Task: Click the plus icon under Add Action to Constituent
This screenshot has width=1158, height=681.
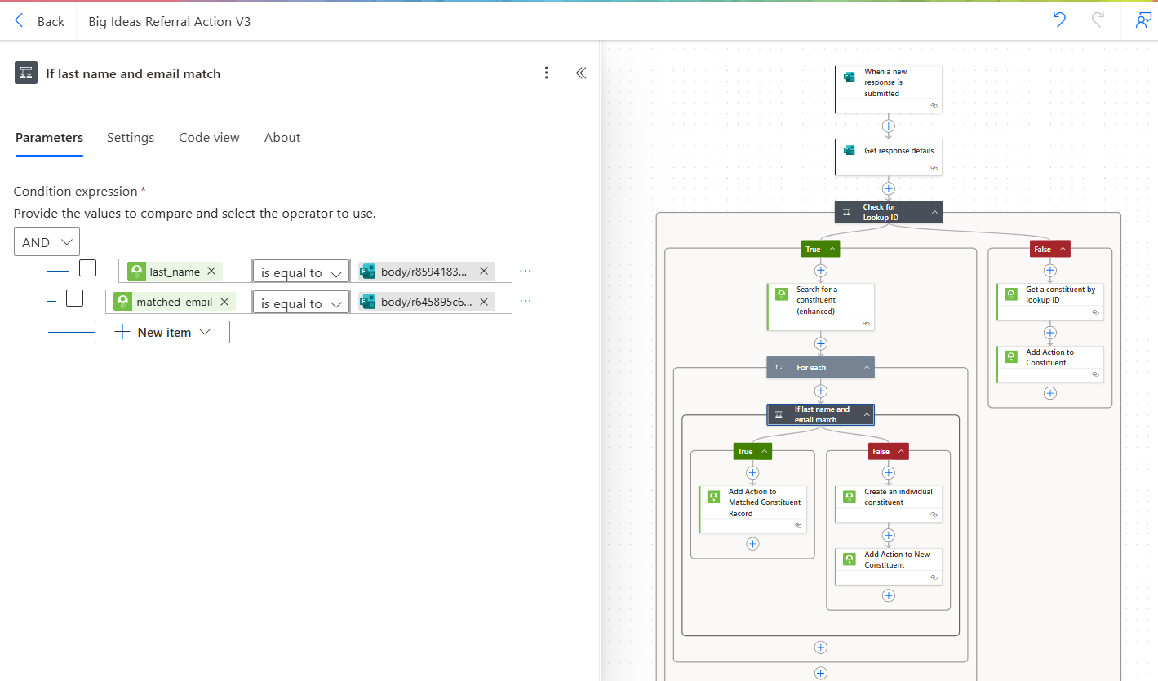Action: (x=1050, y=393)
